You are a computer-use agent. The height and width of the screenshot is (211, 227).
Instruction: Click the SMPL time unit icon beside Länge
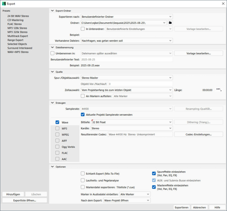[x=218, y=90]
